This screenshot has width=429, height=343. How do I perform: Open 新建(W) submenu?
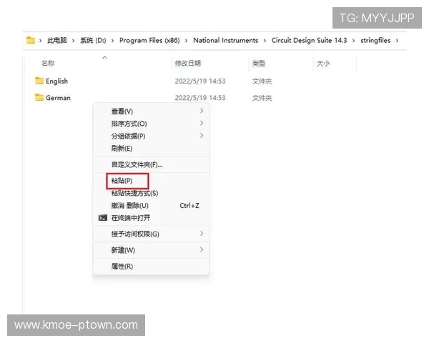[x=152, y=250]
